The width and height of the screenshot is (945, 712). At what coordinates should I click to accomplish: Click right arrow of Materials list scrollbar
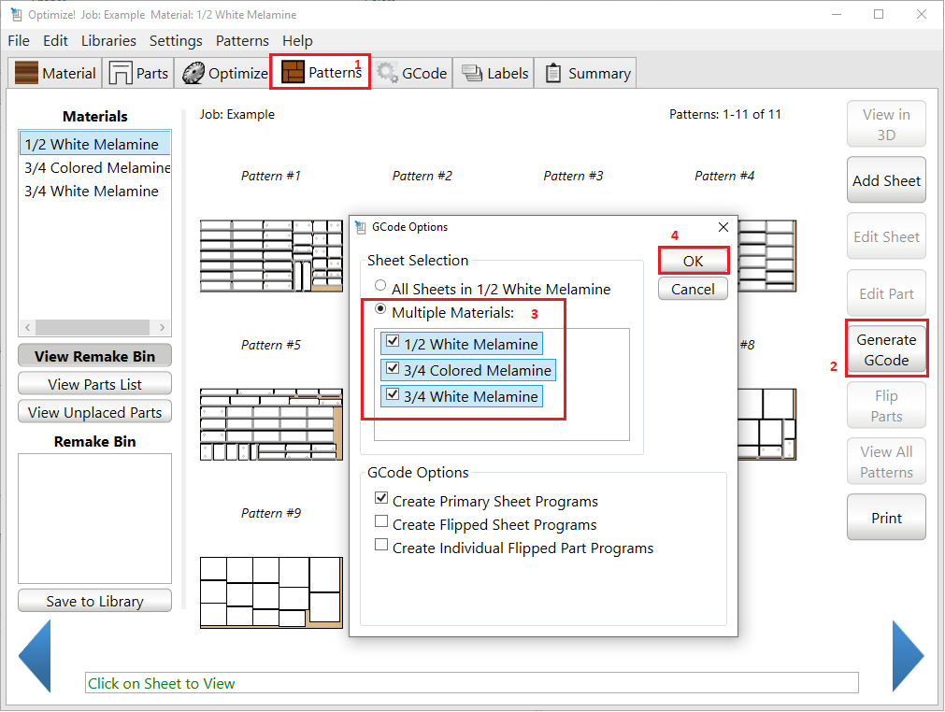(163, 327)
